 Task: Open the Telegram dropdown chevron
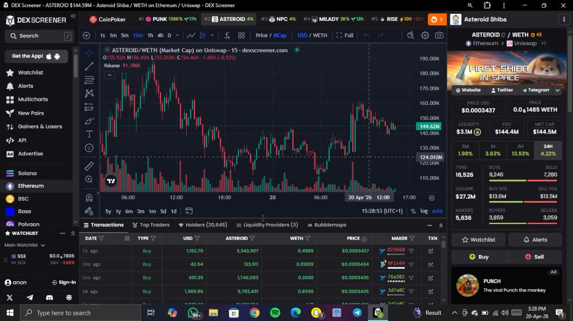pos(556,90)
